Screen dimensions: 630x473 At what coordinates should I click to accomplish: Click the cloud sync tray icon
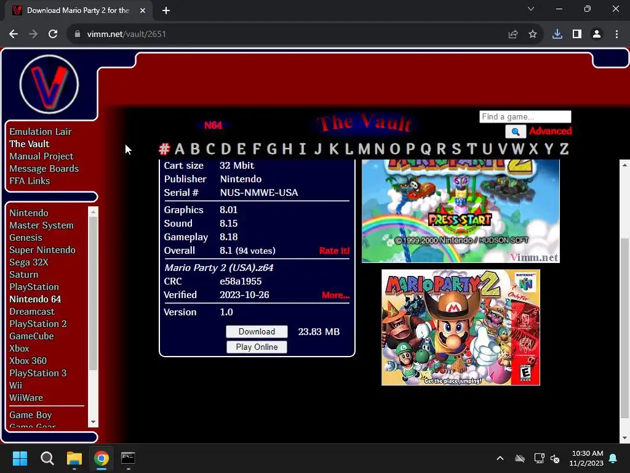coord(520,458)
